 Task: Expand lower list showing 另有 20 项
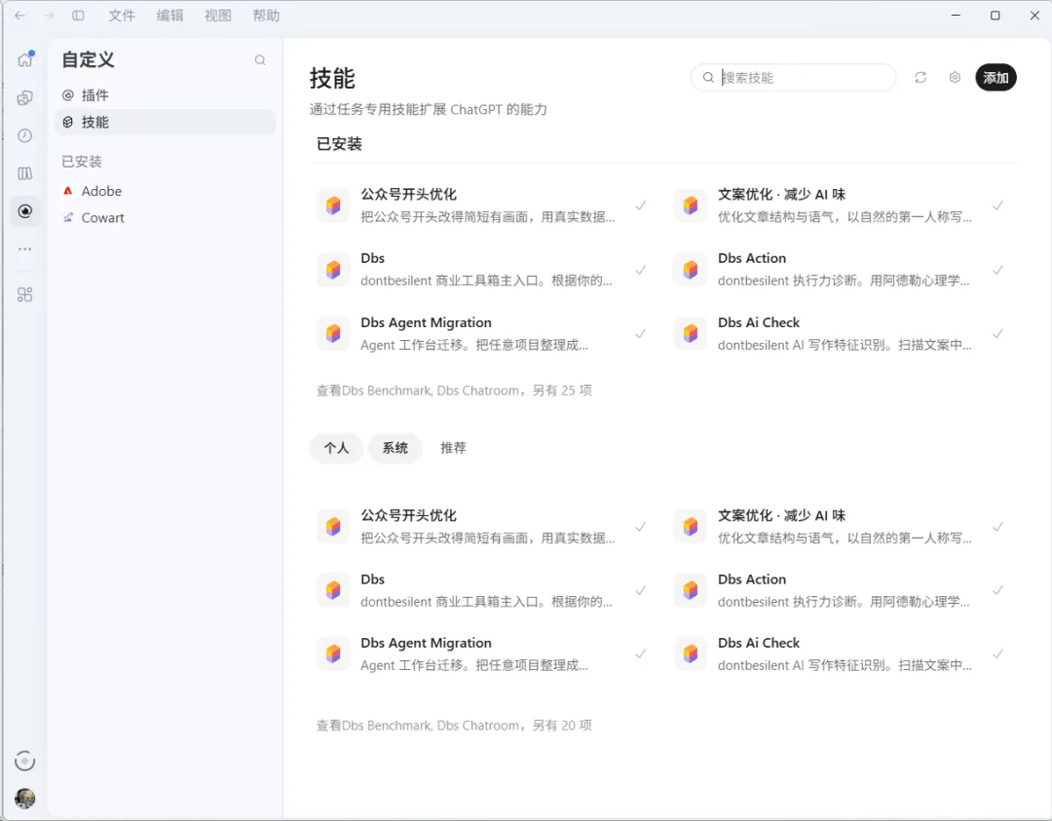click(454, 726)
